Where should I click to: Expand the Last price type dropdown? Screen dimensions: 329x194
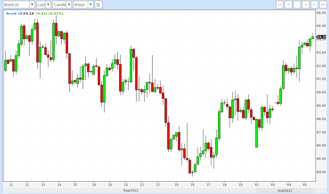[44, 5]
